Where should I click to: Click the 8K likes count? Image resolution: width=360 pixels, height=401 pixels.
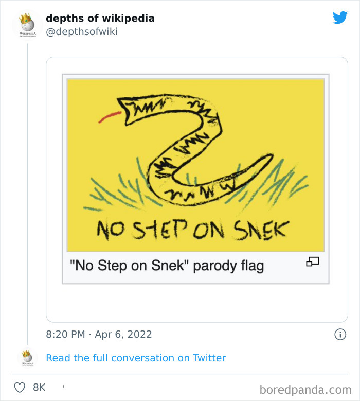(x=39, y=388)
